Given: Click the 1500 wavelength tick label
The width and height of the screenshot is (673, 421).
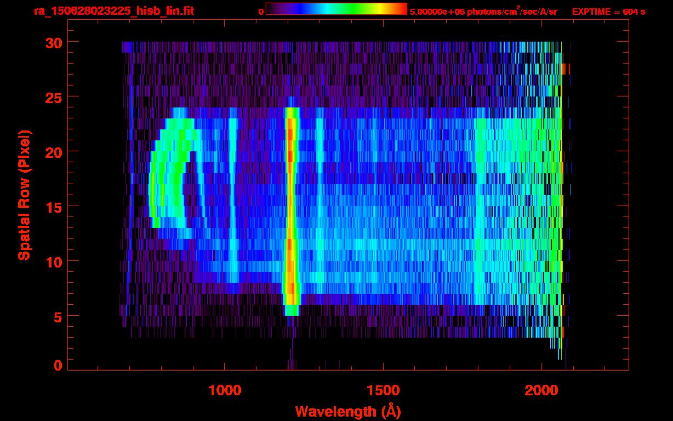Looking at the screenshot, I should pyautogui.click(x=383, y=390).
